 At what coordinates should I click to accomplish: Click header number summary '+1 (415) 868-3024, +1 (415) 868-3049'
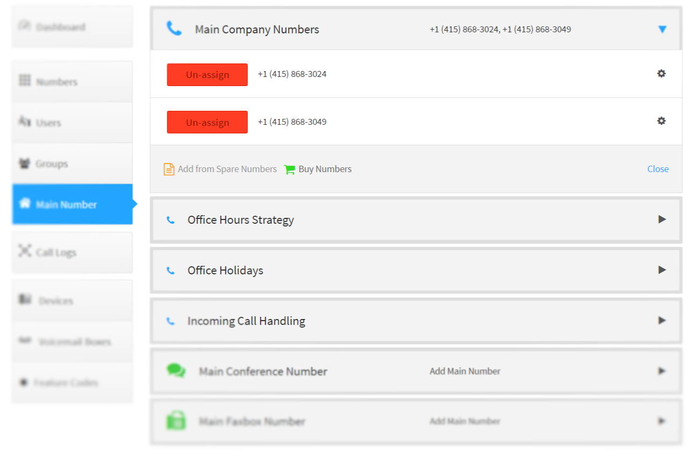[500, 30]
